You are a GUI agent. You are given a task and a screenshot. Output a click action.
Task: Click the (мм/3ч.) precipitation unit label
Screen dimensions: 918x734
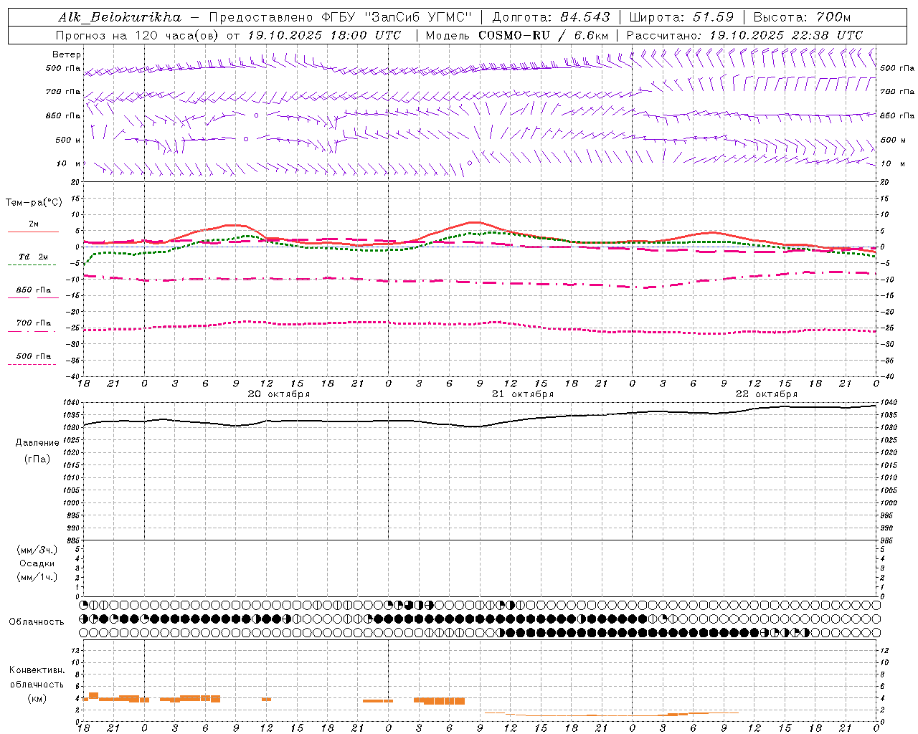click(x=37, y=550)
